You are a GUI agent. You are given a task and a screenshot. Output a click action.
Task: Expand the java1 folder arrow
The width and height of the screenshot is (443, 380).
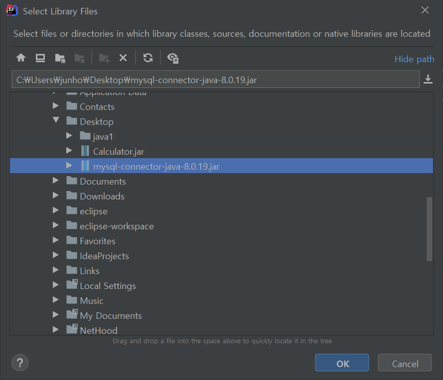(x=69, y=136)
